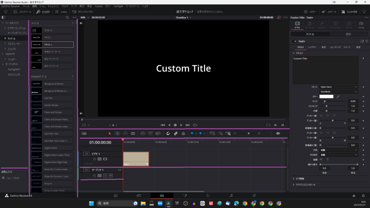Image resolution: width=370 pixels, height=208 pixels.
Task: Add a blue flag to the clip
Action: 192,134
